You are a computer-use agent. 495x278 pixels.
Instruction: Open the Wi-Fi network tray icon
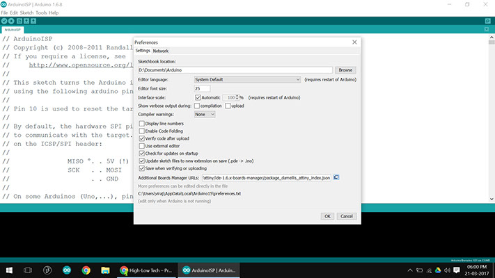click(429, 270)
